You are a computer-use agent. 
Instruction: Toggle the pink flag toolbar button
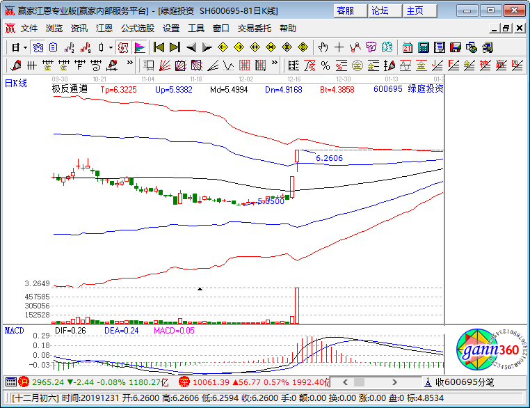point(139,47)
